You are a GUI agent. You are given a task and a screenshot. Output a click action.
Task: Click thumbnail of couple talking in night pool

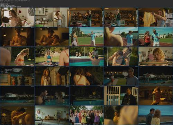pyautogui.click(x=52, y=96)
